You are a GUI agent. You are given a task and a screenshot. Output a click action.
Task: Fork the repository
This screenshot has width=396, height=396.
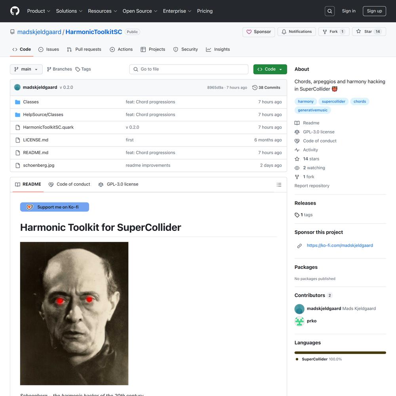333,32
